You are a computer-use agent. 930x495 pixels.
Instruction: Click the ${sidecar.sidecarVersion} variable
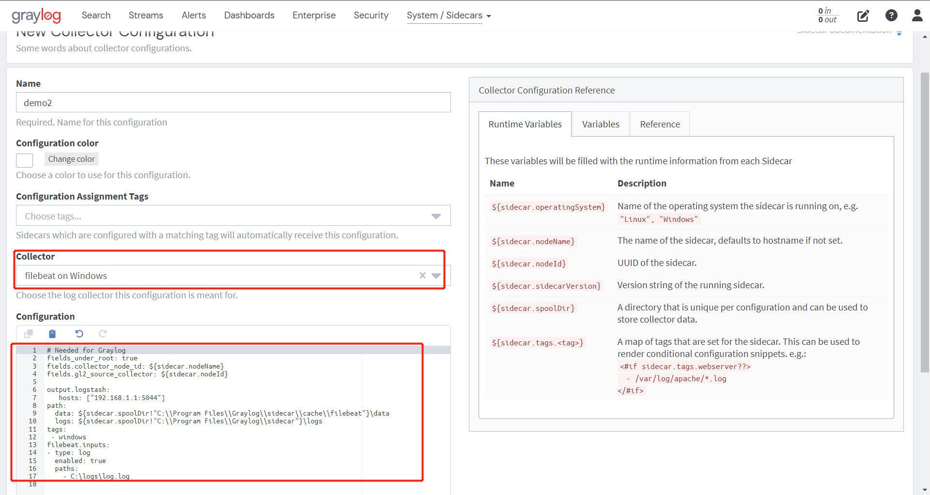tap(546, 286)
